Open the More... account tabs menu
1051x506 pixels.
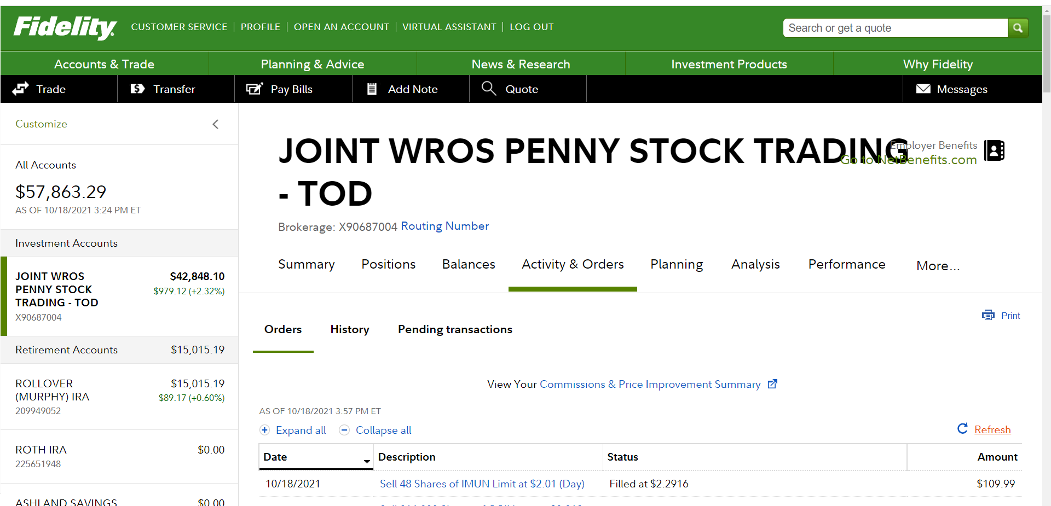pos(938,266)
